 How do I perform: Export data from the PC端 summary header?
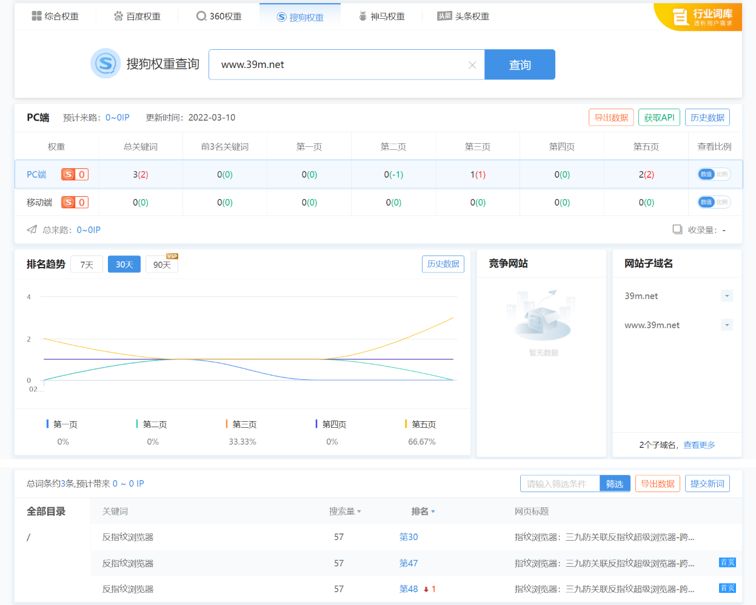click(x=611, y=117)
